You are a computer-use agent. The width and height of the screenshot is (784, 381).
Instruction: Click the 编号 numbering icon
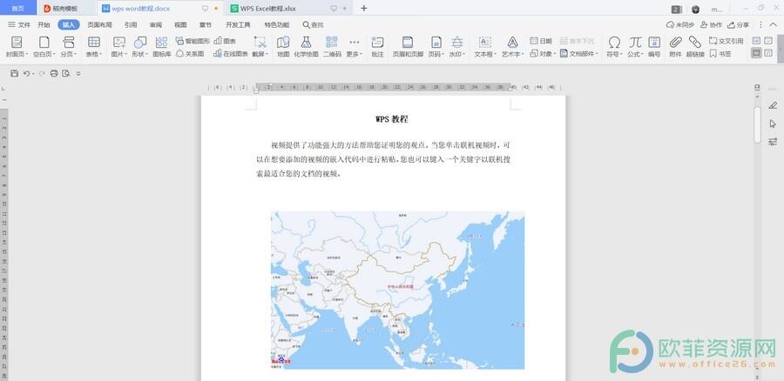[x=654, y=42]
